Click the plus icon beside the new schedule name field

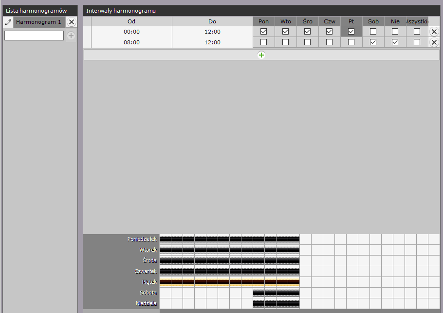[71, 36]
